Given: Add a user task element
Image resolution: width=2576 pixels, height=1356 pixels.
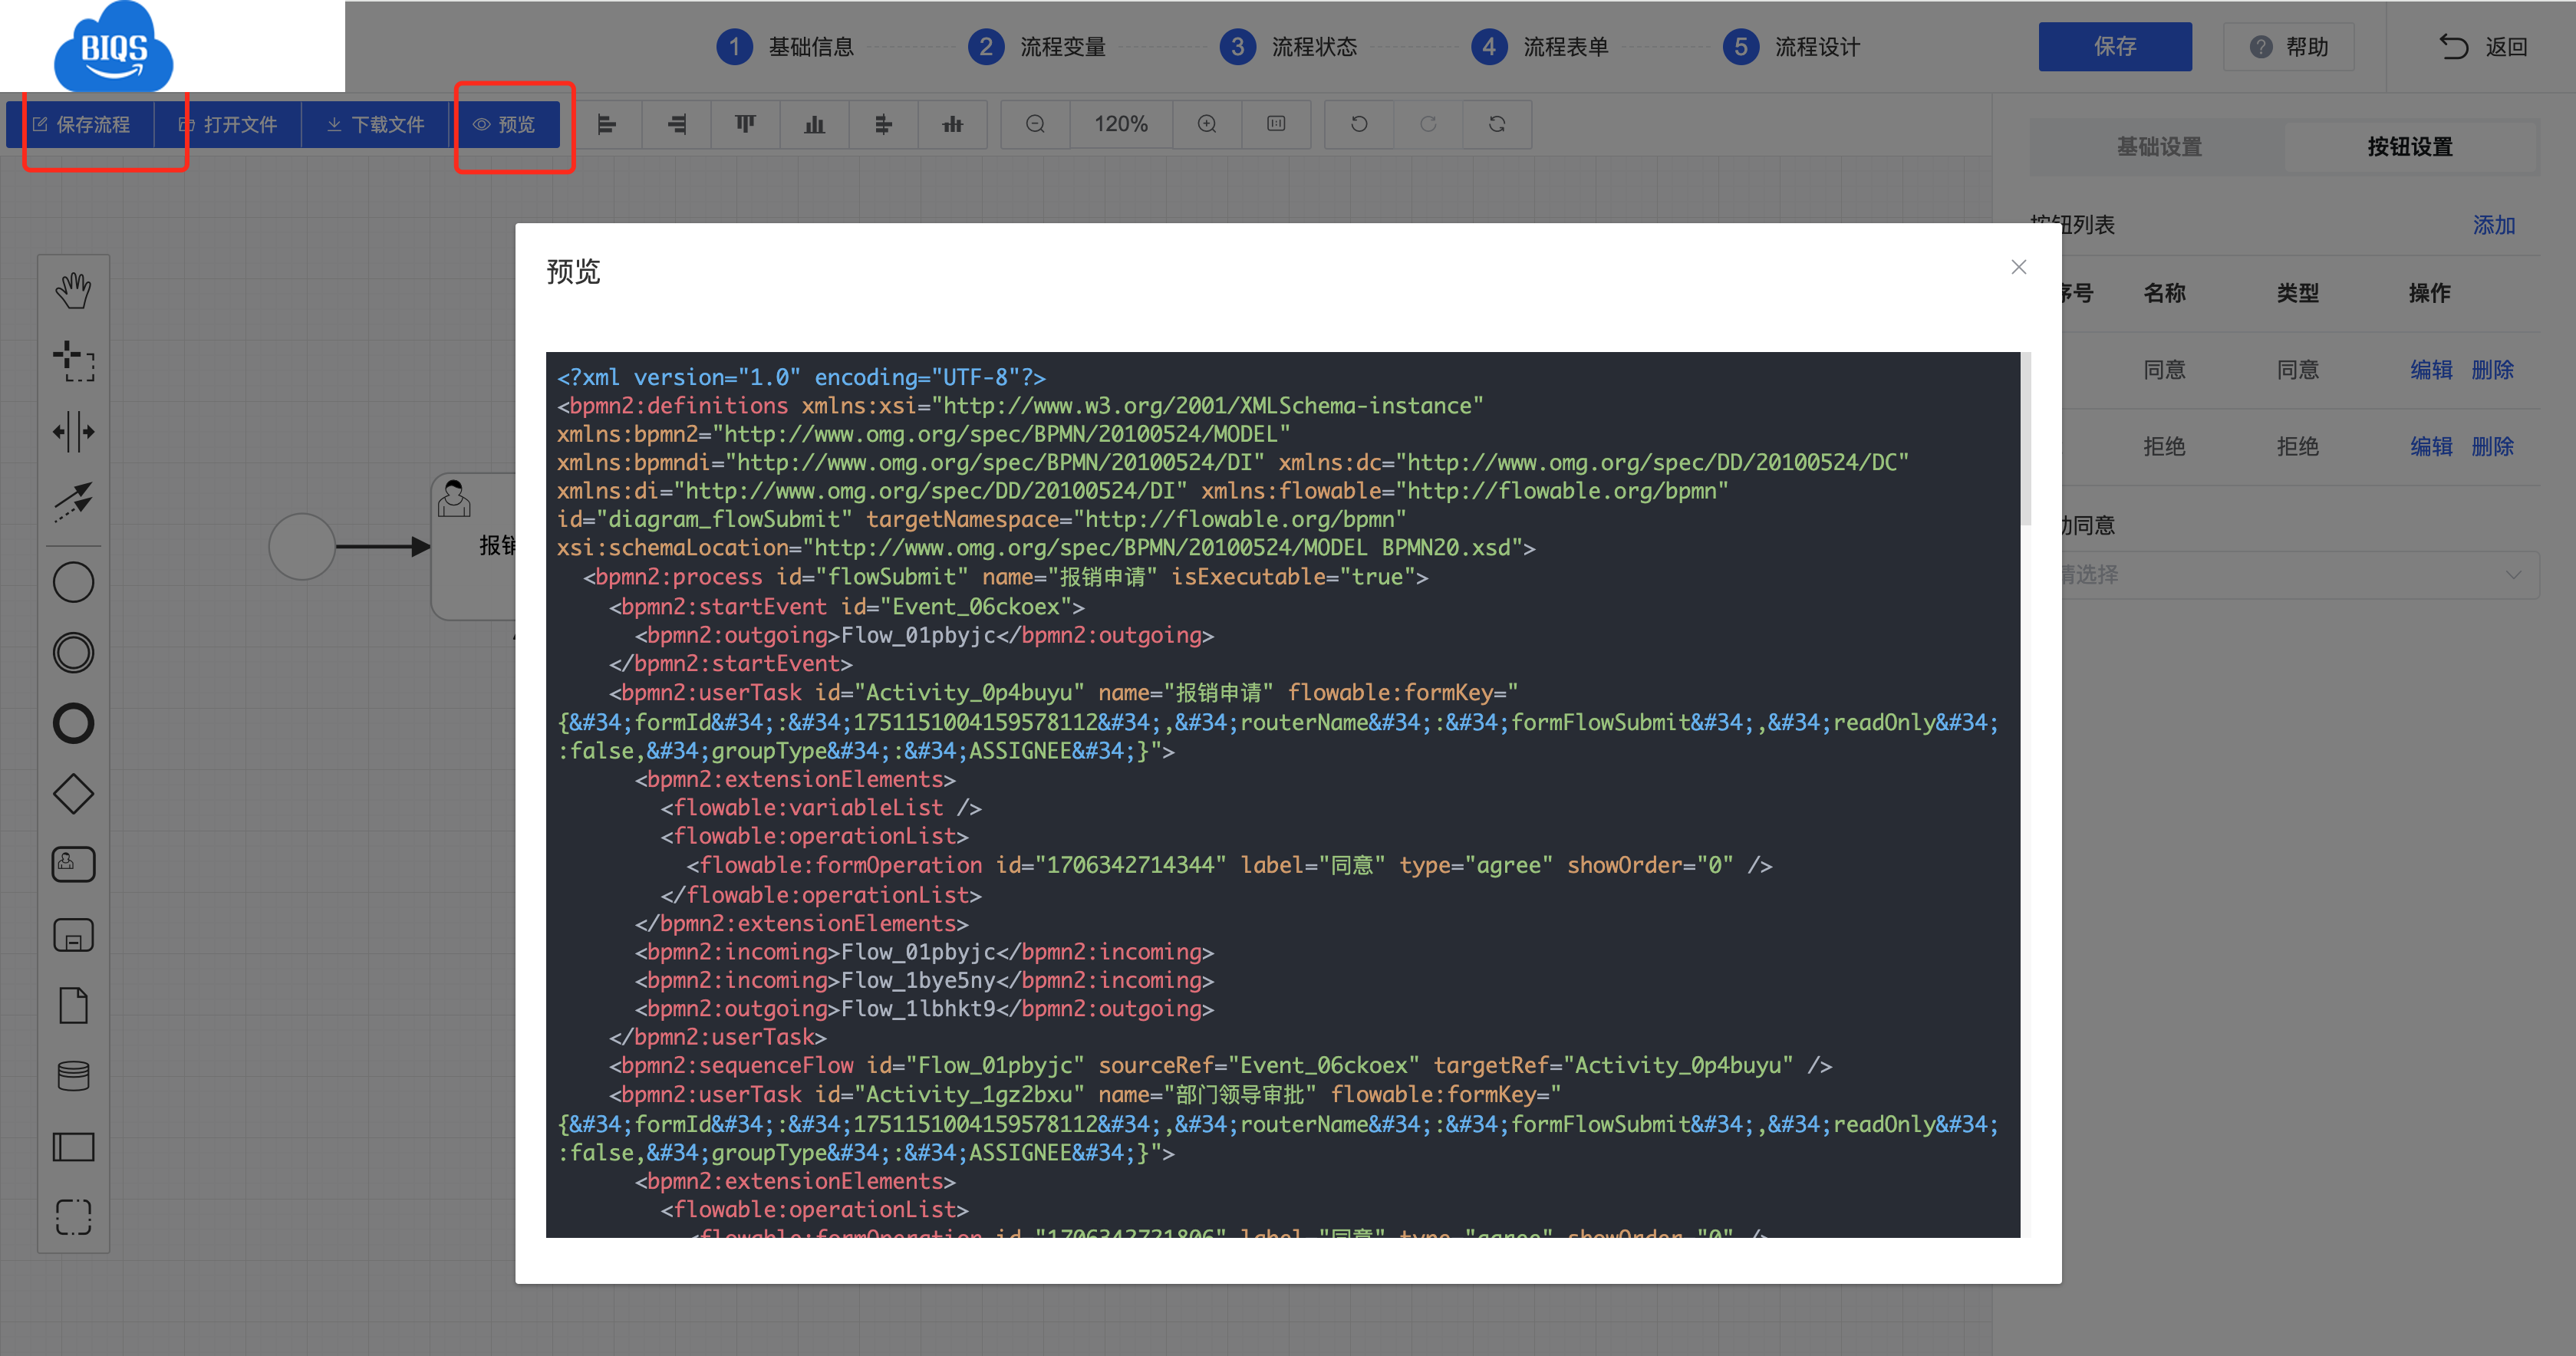Looking at the screenshot, I should tap(73, 864).
